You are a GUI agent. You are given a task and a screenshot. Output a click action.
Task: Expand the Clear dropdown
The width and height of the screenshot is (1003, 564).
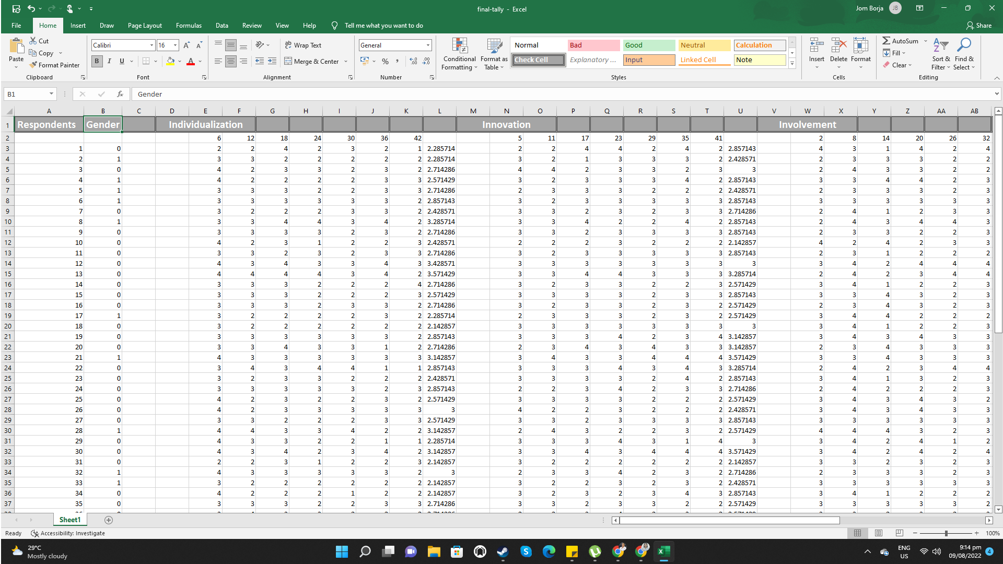click(910, 65)
